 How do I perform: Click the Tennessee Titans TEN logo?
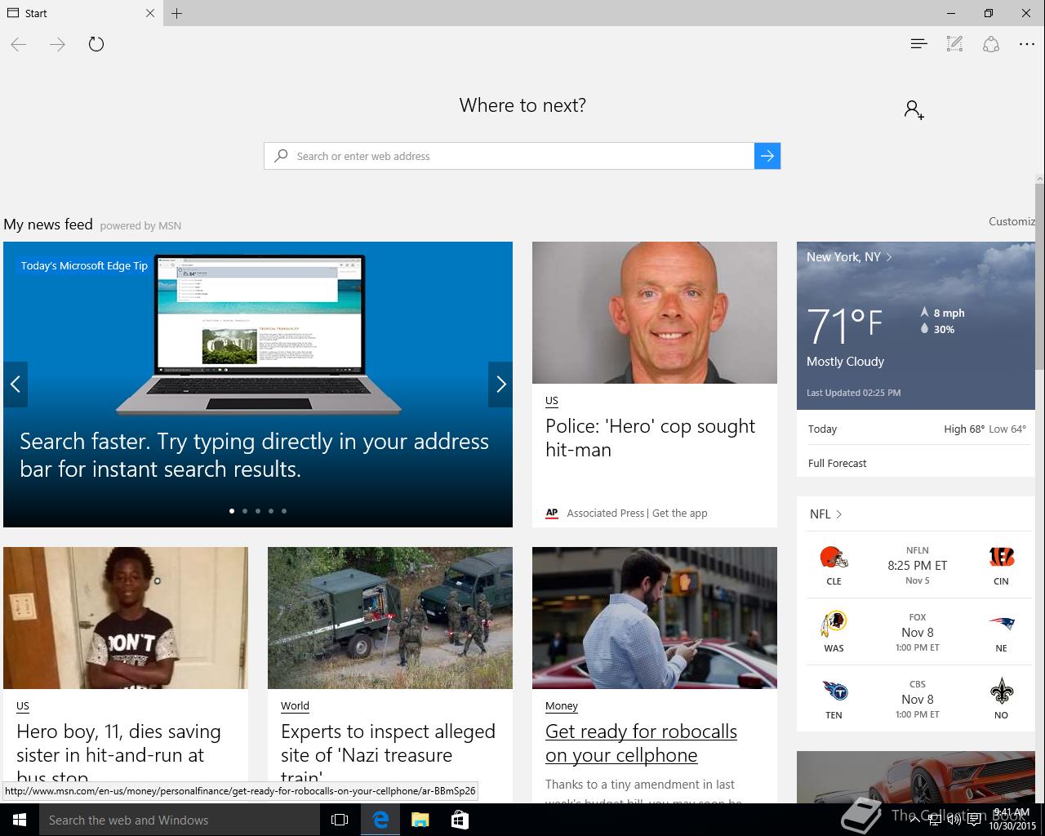point(834,692)
